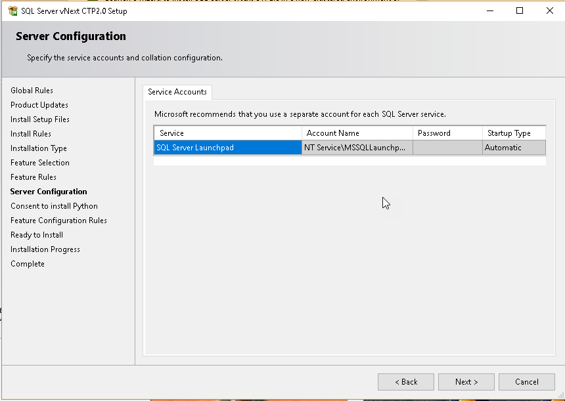Minimize the SQL Server Setup window
This screenshot has height=401, width=565.
click(x=489, y=11)
